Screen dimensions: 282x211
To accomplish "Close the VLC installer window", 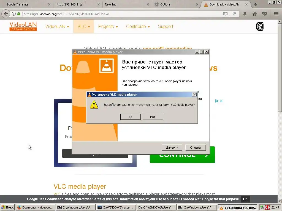I will [x=207, y=52].
